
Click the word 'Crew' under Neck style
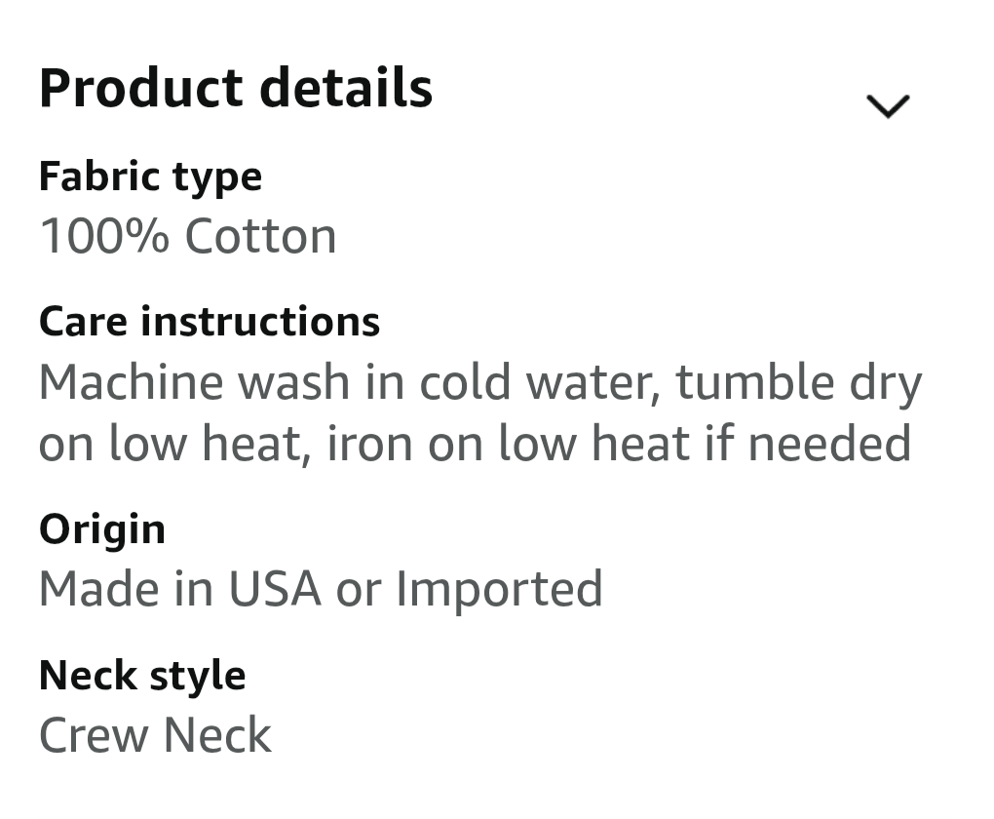coord(92,735)
